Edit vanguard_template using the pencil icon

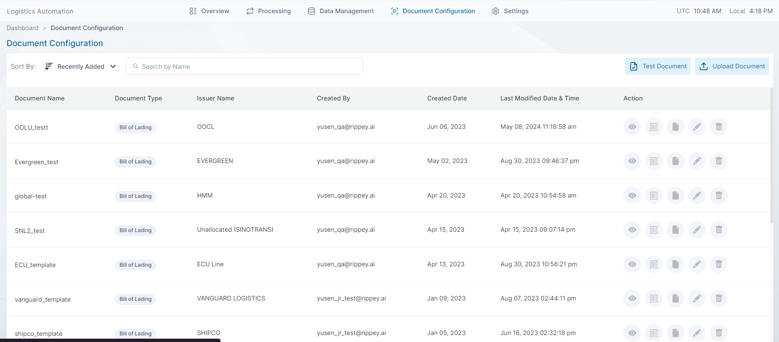tap(697, 298)
